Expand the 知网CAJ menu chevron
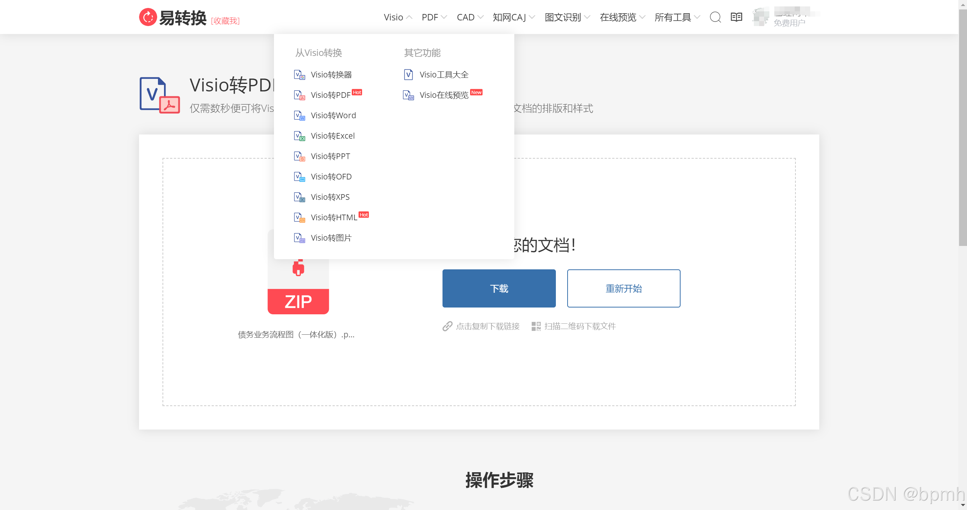Screen dimensions: 967x510 pyautogui.click(x=532, y=17)
